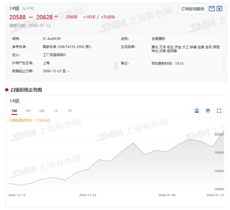Toggle fullscreen view of the chart
This screenshot has width=230, height=210.
219,111
